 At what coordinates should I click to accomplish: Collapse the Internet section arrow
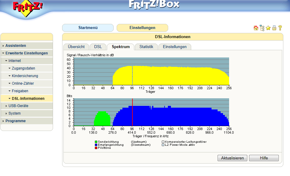pyautogui.click(x=6, y=61)
